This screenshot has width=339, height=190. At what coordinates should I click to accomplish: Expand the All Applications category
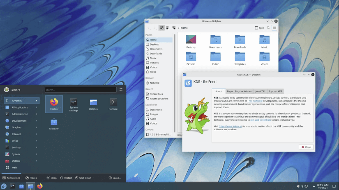(x=22, y=107)
